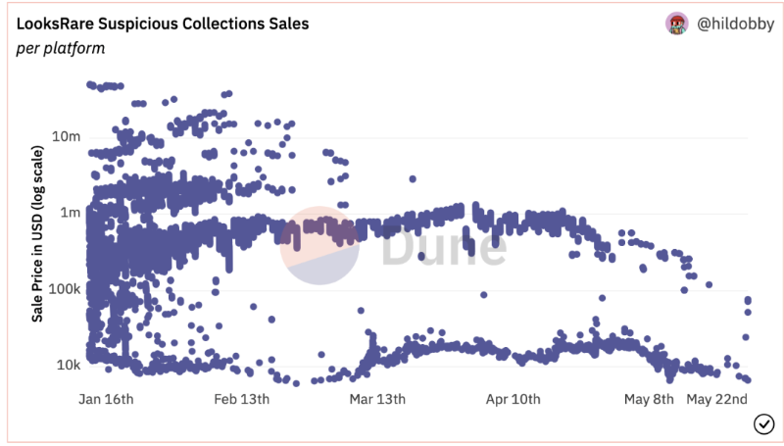Image resolution: width=784 pixels, height=446 pixels.
Task: Click the "Sale Price in USD" axis title
Action: click(x=38, y=235)
